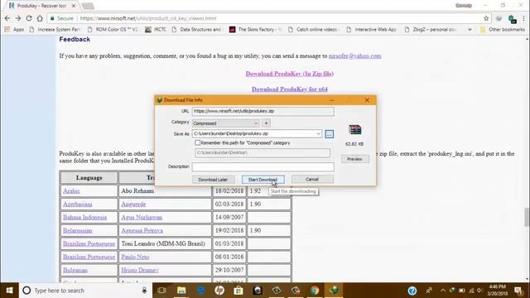Screen dimensions: 530x298
Task: Open the Interactive Web App bookmark
Action: pos(371,30)
